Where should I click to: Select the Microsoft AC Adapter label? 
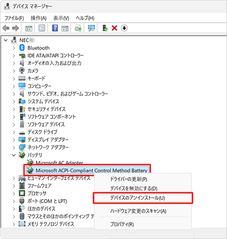tap(59, 163)
